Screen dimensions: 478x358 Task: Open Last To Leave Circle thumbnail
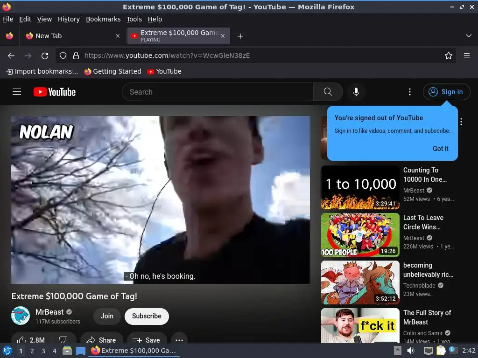tap(360, 235)
